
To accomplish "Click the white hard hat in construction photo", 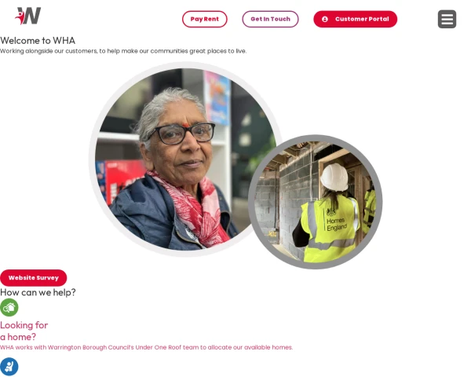I will 334,177.
